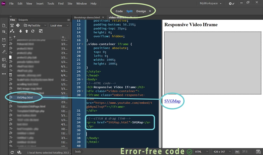Screen dimensions: 263x155
Task: Click the SVGMap link in Design view
Action: [x=172, y=101]
